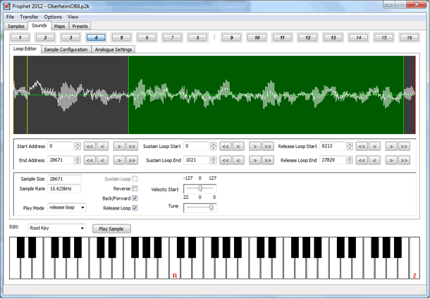430x299 pixels.
Task: Open the Transfer menu
Action: [x=29, y=16]
